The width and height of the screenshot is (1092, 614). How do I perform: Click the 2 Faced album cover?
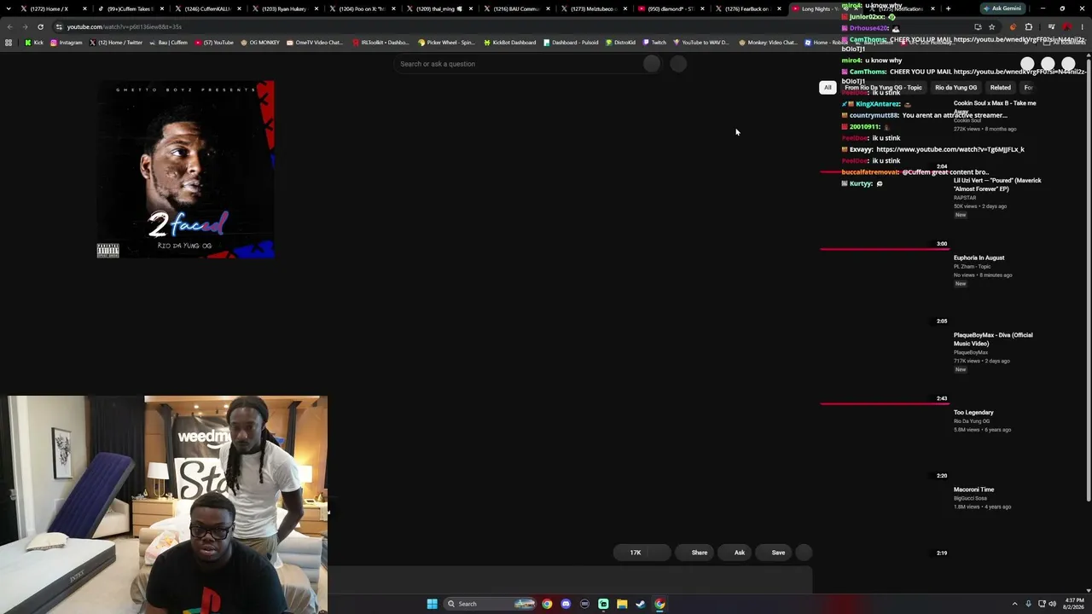(x=185, y=170)
